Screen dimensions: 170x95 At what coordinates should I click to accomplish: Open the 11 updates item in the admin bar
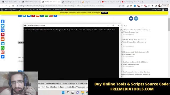32,10
